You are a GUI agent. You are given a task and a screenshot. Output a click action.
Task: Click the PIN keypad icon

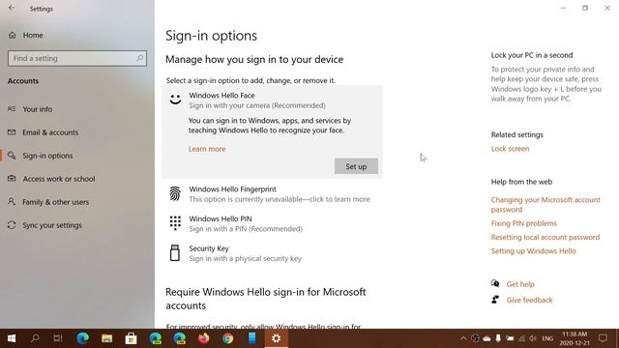(x=175, y=223)
